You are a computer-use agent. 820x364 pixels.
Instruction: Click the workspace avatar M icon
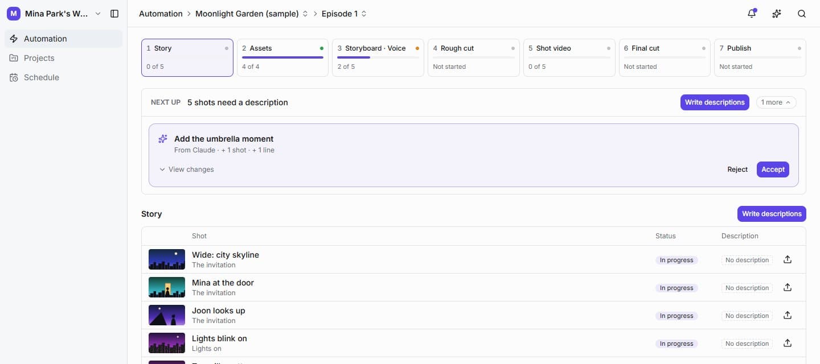(x=14, y=14)
